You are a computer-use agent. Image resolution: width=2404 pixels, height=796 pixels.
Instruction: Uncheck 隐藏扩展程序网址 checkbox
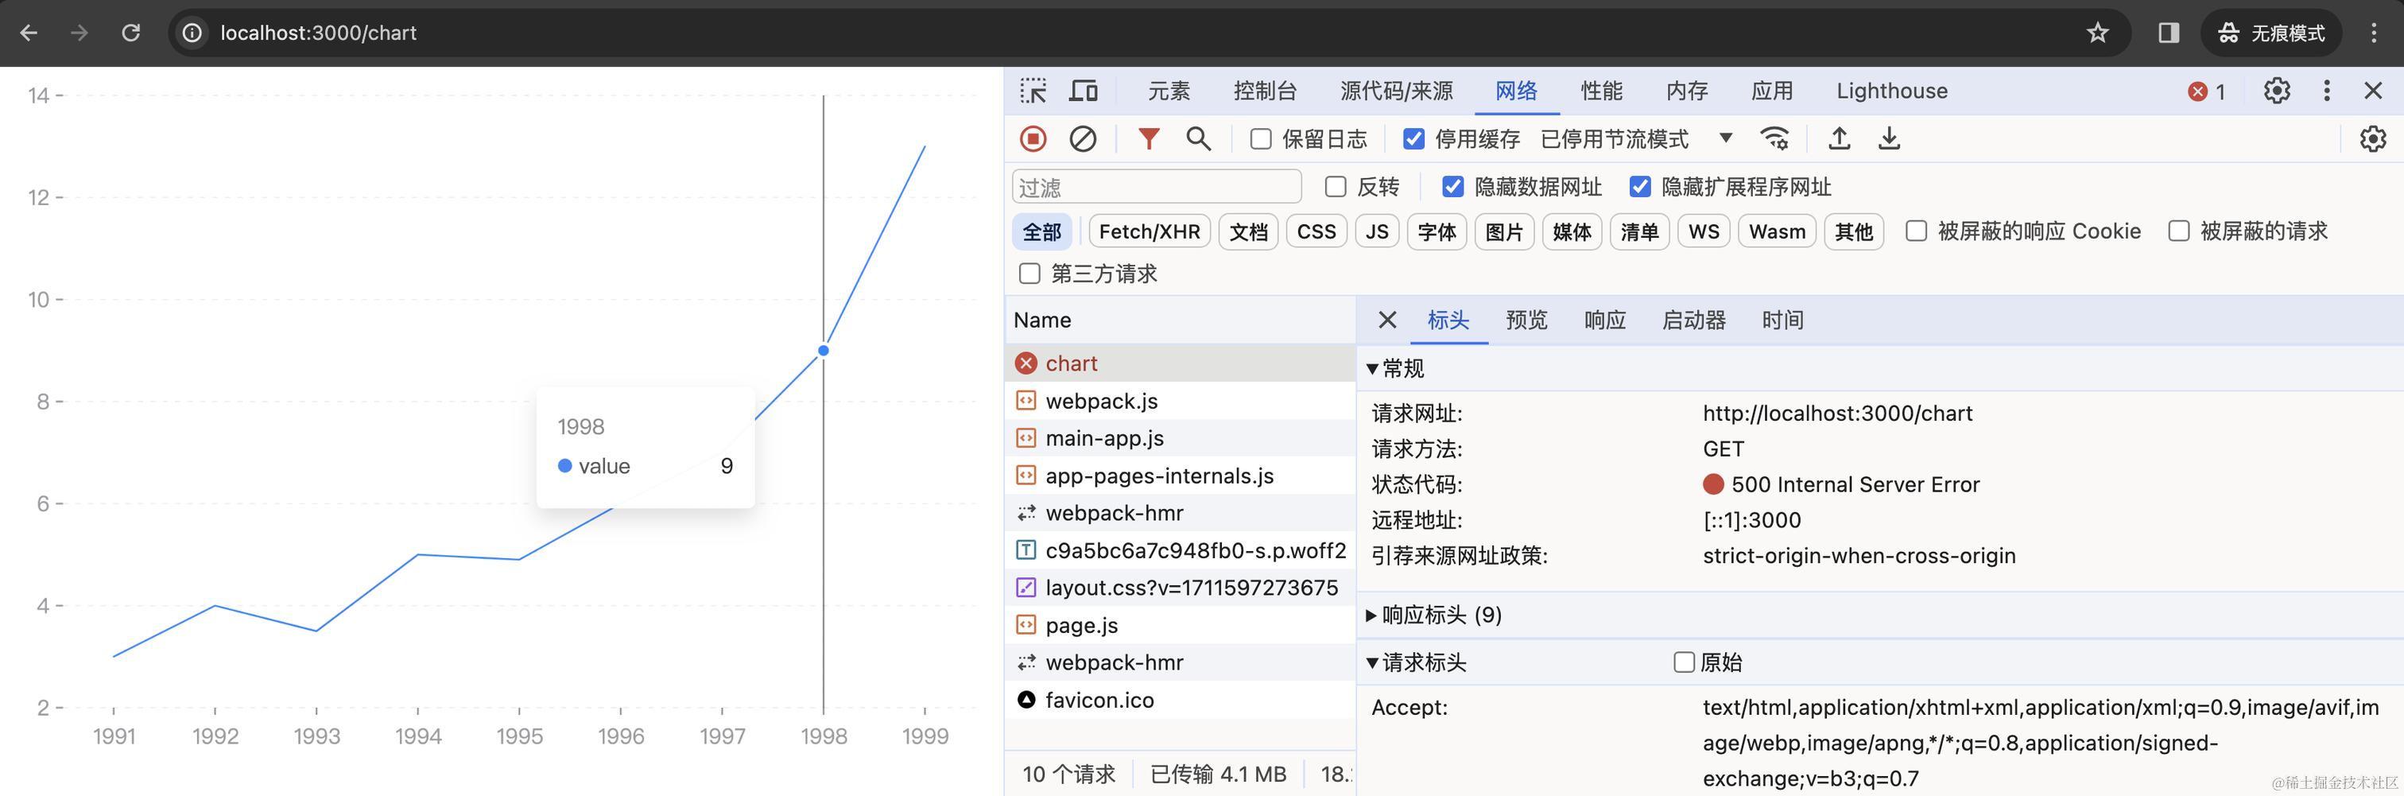tap(1640, 187)
